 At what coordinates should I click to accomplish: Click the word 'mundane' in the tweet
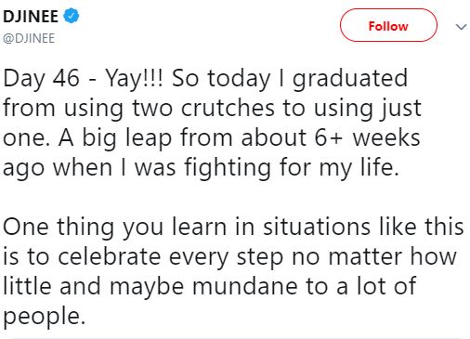click(244, 286)
